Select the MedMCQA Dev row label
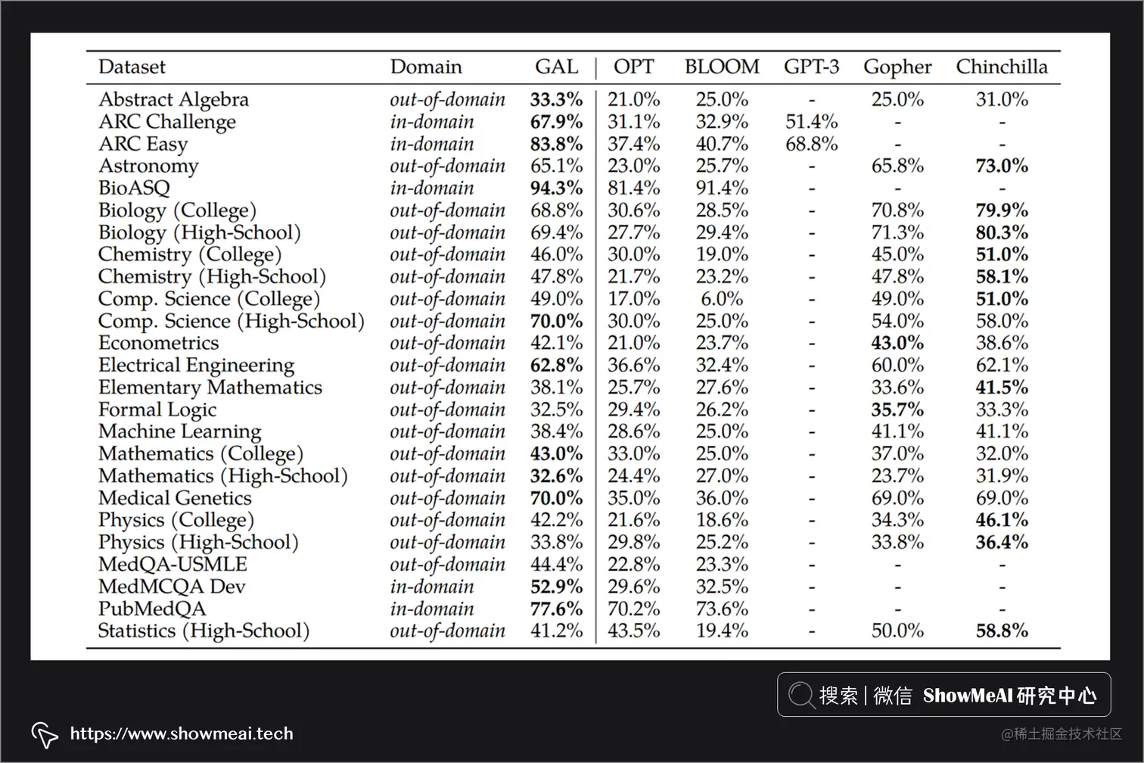The image size is (1144, 763). coord(172,587)
